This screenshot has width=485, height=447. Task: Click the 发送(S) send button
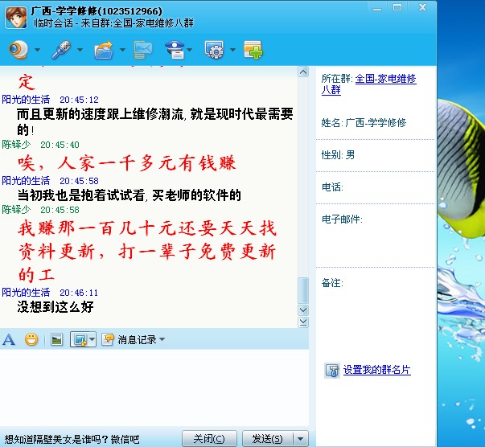(x=267, y=439)
